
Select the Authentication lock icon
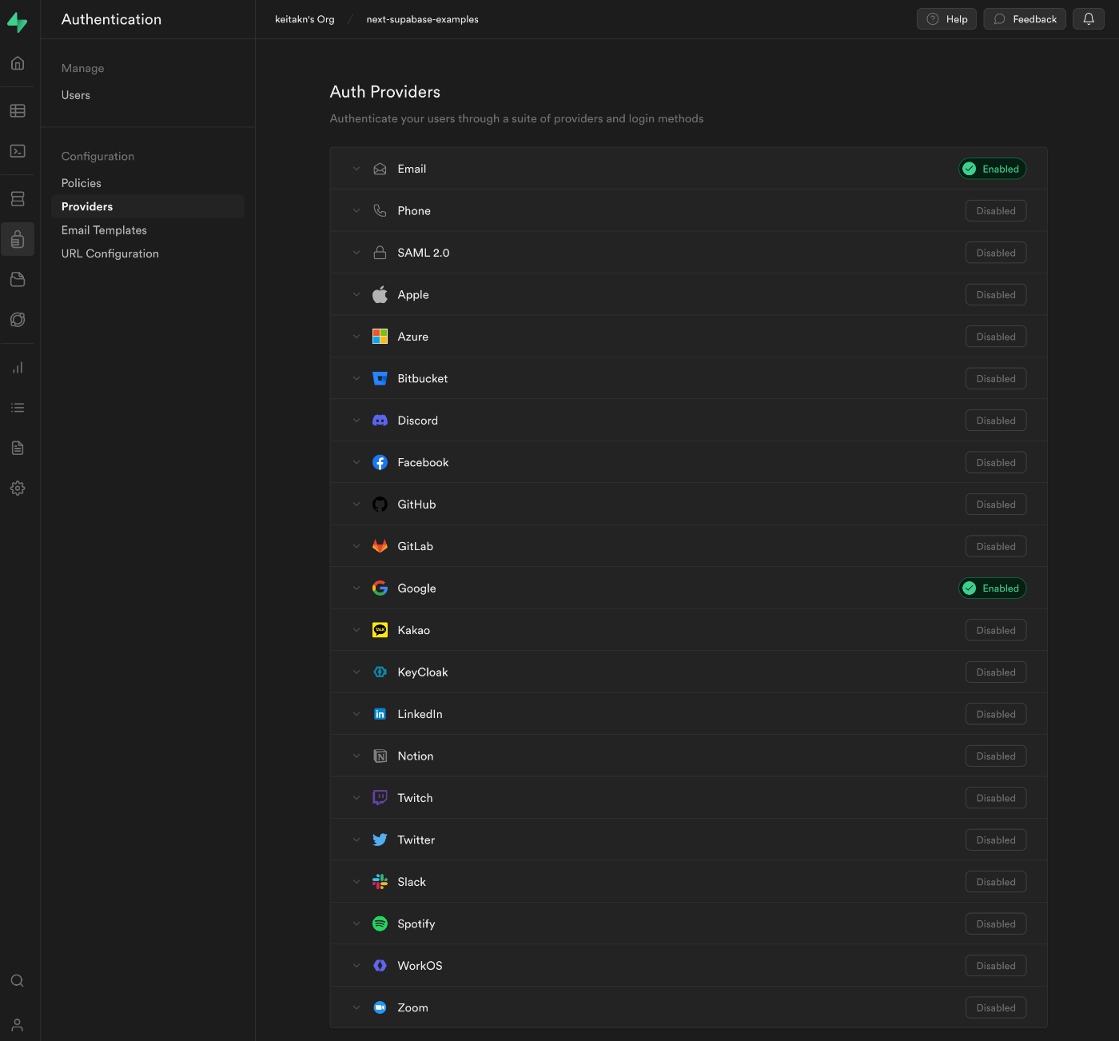[x=18, y=239]
